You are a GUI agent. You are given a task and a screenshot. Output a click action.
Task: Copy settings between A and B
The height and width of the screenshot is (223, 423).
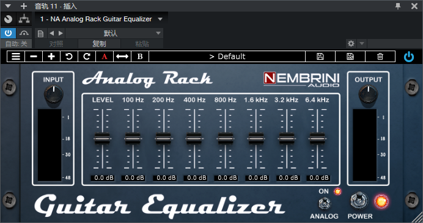122,57
